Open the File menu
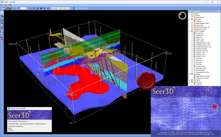221x137 pixels. (2, 5)
